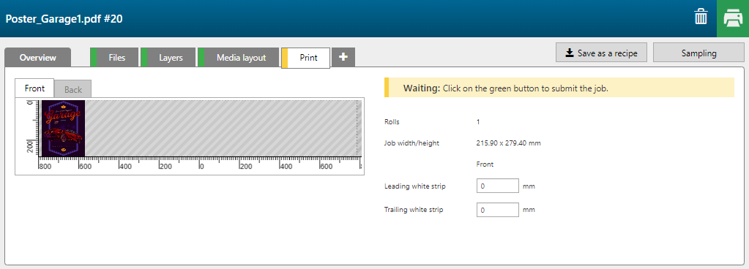The height and width of the screenshot is (269, 749).
Task: Switch to the Back side preview
Action: (73, 90)
